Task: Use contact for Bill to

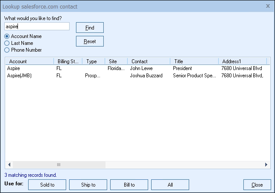Action: coord(129,185)
